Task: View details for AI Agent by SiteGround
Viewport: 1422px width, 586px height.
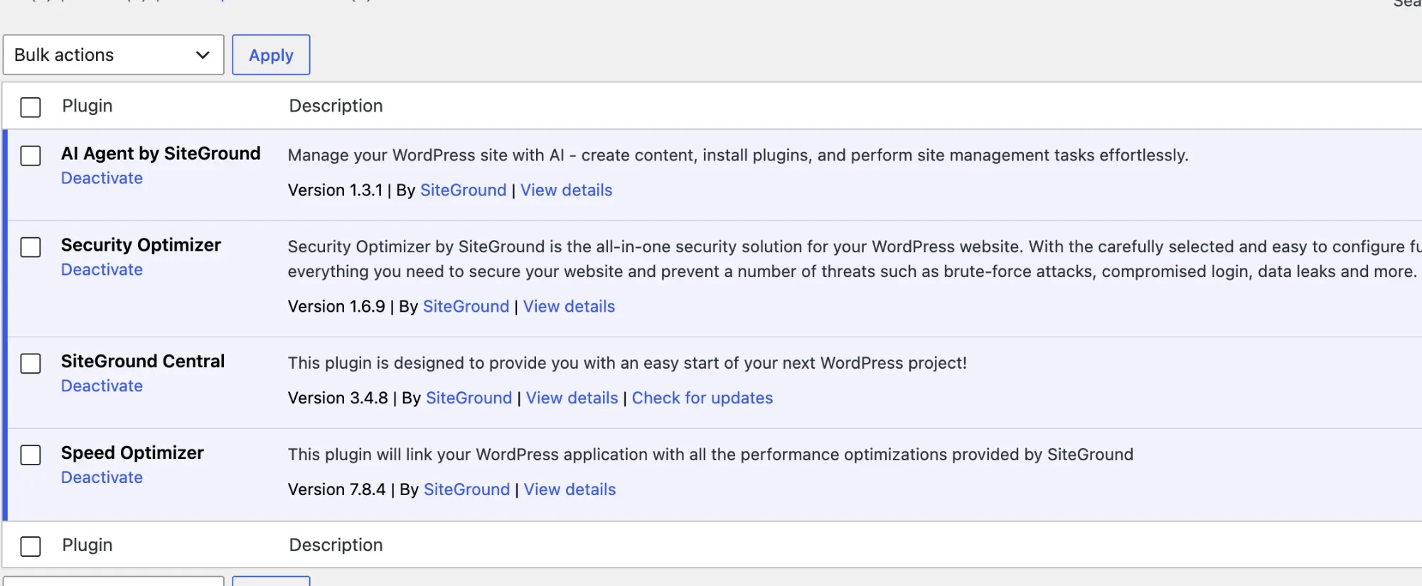Action: click(x=567, y=190)
